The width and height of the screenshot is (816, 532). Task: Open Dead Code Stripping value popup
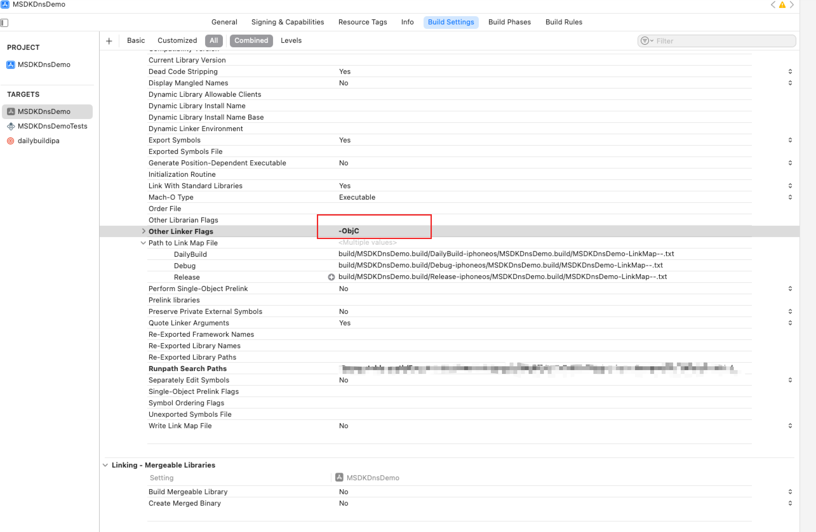[x=790, y=71]
